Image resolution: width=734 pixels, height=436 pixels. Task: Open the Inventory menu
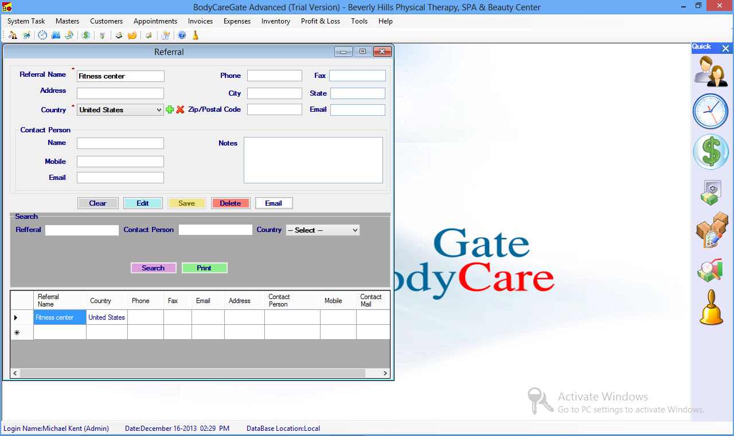pyautogui.click(x=275, y=21)
